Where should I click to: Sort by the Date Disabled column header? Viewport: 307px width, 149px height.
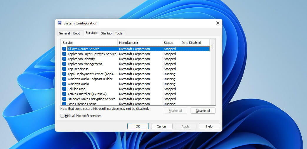click(x=195, y=43)
